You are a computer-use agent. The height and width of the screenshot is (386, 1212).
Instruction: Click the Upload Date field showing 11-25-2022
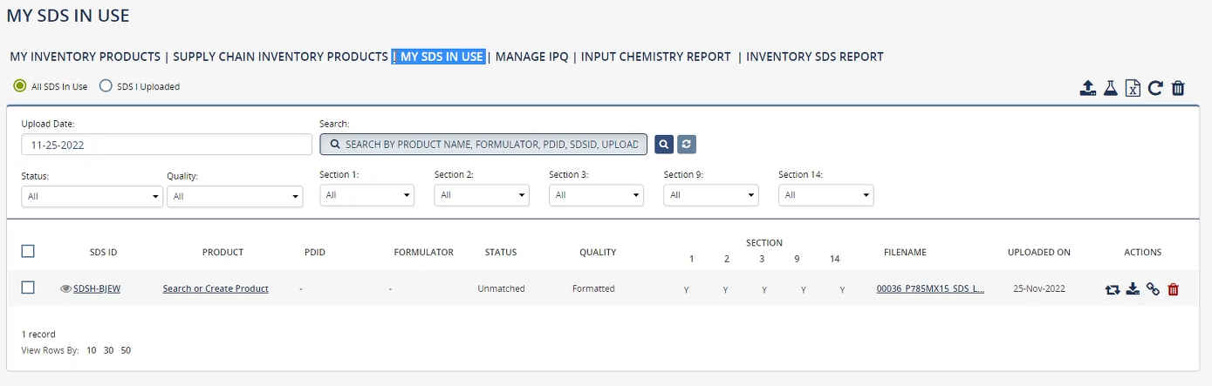pyautogui.click(x=166, y=145)
